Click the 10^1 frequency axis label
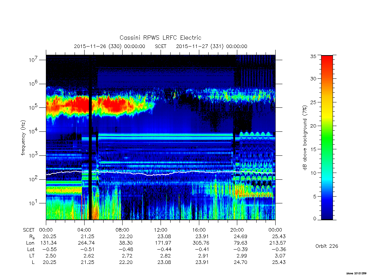Image resolution: width=367 pixels, height=275 pixels. [33, 203]
